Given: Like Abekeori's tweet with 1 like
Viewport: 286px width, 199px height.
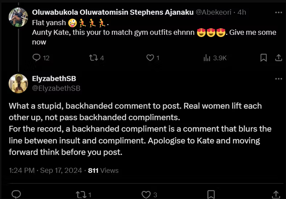Looking at the screenshot, I should (x=150, y=57).
